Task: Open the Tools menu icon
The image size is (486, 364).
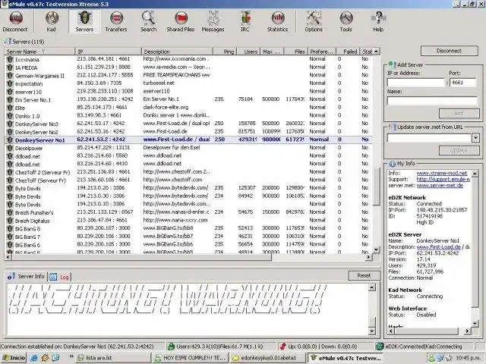Action: tap(346, 21)
